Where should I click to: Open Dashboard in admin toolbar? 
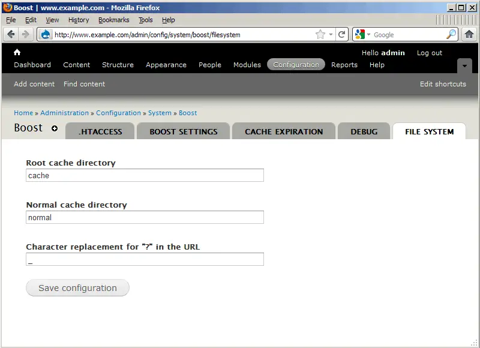point(32,65)
